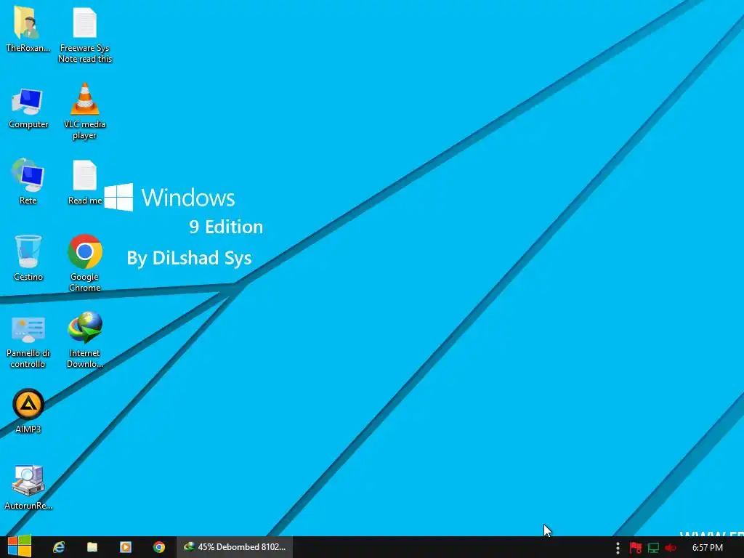Viewport: 744px width, 558px height.
Task: Switch to the 45% Debombed download window
Action: coord(235,547)
